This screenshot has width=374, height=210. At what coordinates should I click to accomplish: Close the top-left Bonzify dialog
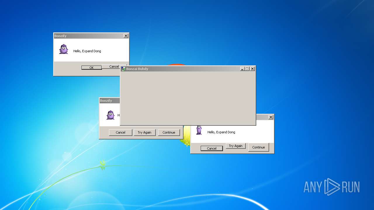tap(126, 36)
